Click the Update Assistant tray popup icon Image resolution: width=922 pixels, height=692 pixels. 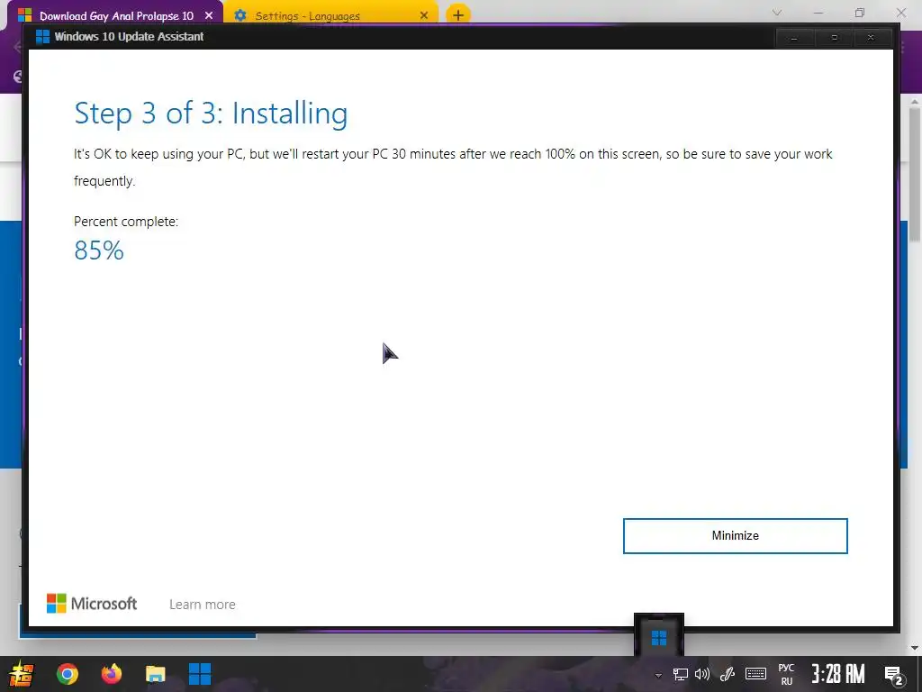(x=659, y=637)
